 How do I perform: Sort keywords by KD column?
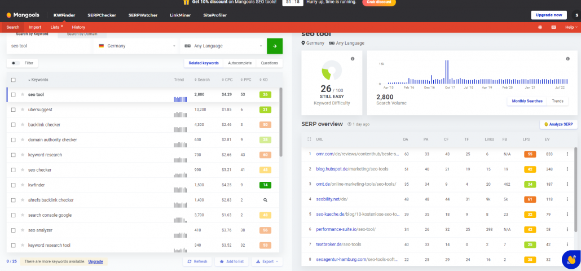263,80
